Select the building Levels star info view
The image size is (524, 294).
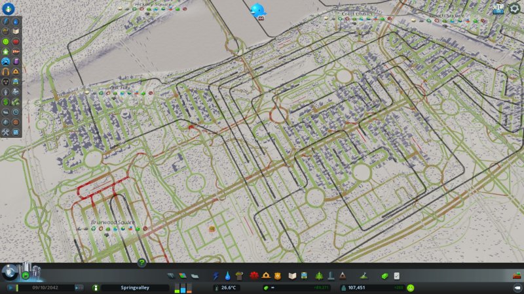pyautogui.click(x=6, y=52)
